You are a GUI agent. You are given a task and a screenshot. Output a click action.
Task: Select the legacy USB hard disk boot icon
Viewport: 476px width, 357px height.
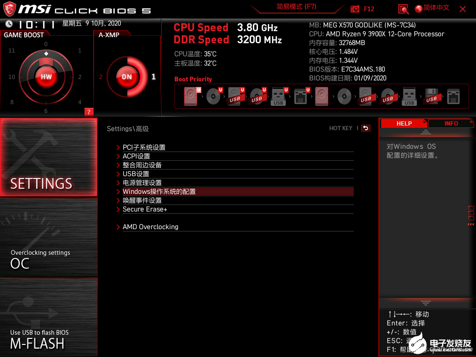[x=366, y=96]
